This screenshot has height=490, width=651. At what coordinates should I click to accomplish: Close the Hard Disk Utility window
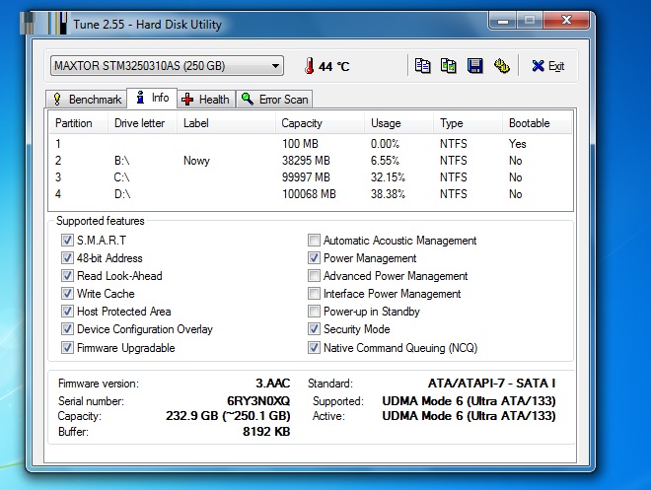566,21
